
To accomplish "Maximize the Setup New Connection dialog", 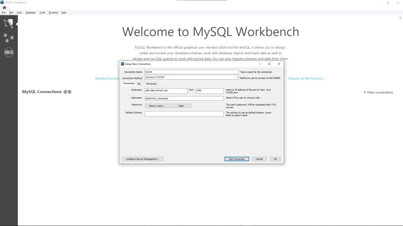I will [x=269, y=64].
